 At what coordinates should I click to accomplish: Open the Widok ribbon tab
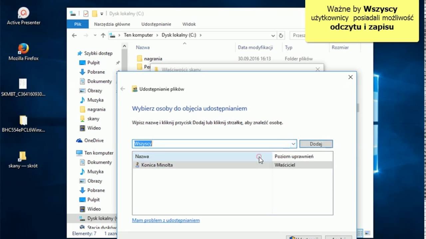(189, 24)
